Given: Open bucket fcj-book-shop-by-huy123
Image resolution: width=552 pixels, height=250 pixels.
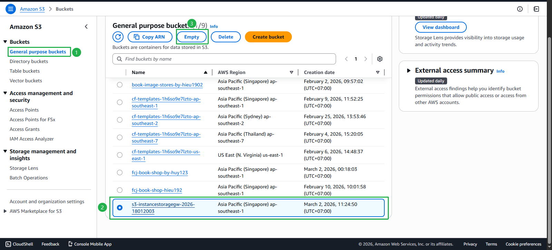Looking at the screenshot, I should click(160, 173).
